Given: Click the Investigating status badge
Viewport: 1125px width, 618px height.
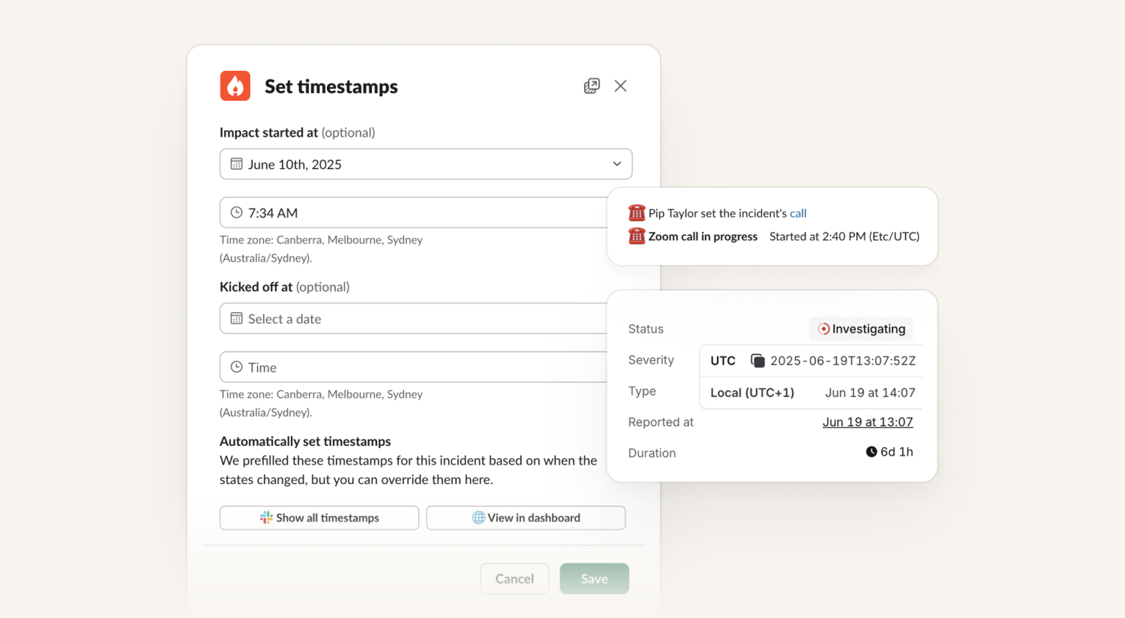Looking at the screenshot, I should click(861, 329).
